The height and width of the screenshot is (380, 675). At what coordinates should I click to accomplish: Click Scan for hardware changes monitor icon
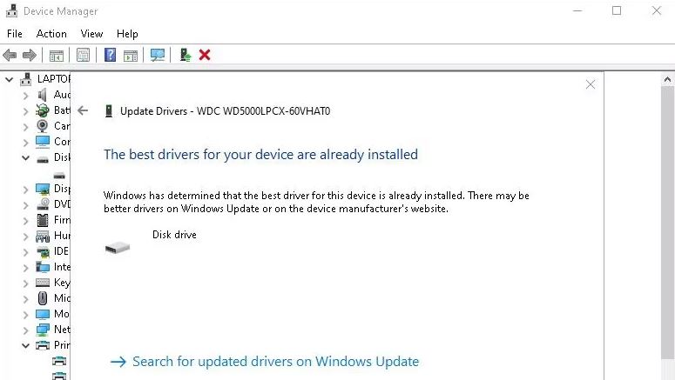[x=157, y=55]
